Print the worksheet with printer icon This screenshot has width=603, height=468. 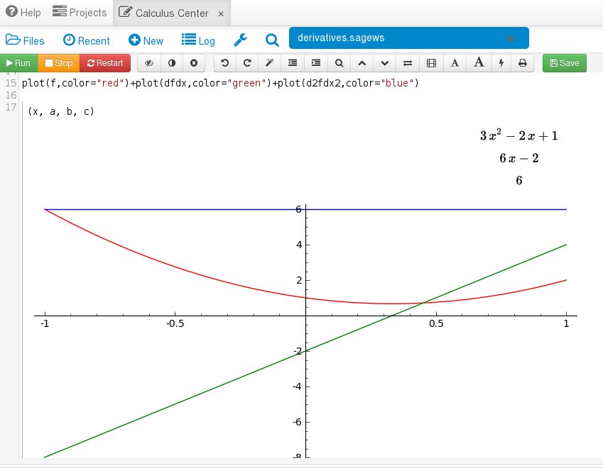(523, 63)
